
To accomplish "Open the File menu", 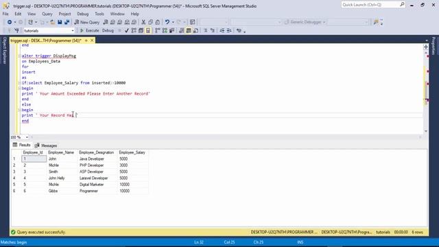I will click(x=5, y=14).
